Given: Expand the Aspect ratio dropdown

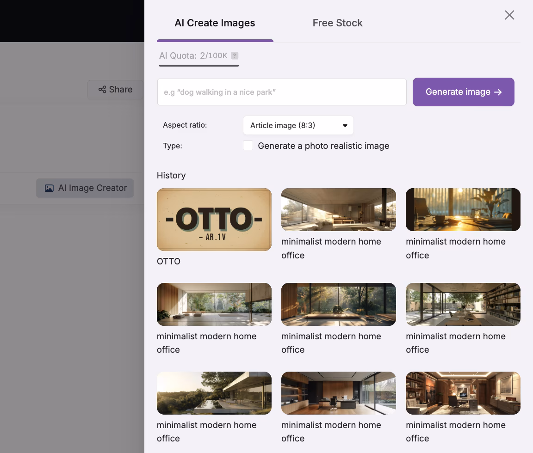Looking at the screenshot, I should (x=298, y=125).
